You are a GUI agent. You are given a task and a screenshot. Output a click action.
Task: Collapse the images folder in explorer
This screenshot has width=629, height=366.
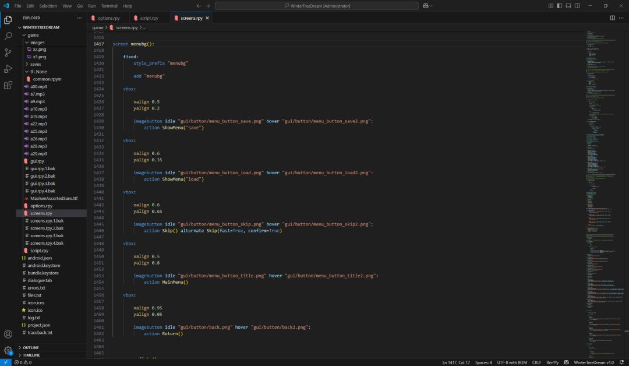pyautogui.click(x=37, y=43)
